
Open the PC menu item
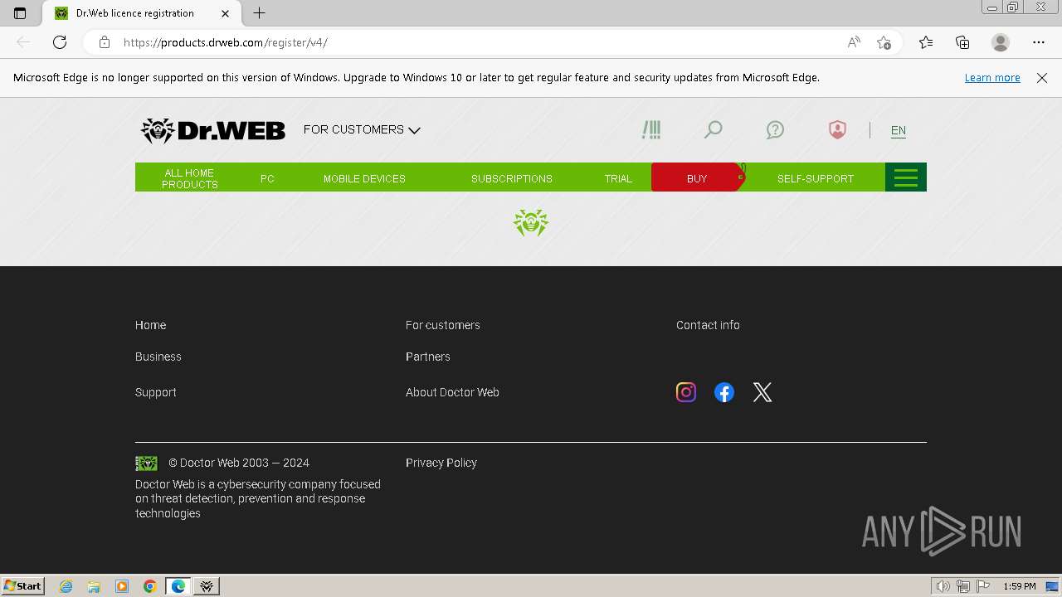267,178
